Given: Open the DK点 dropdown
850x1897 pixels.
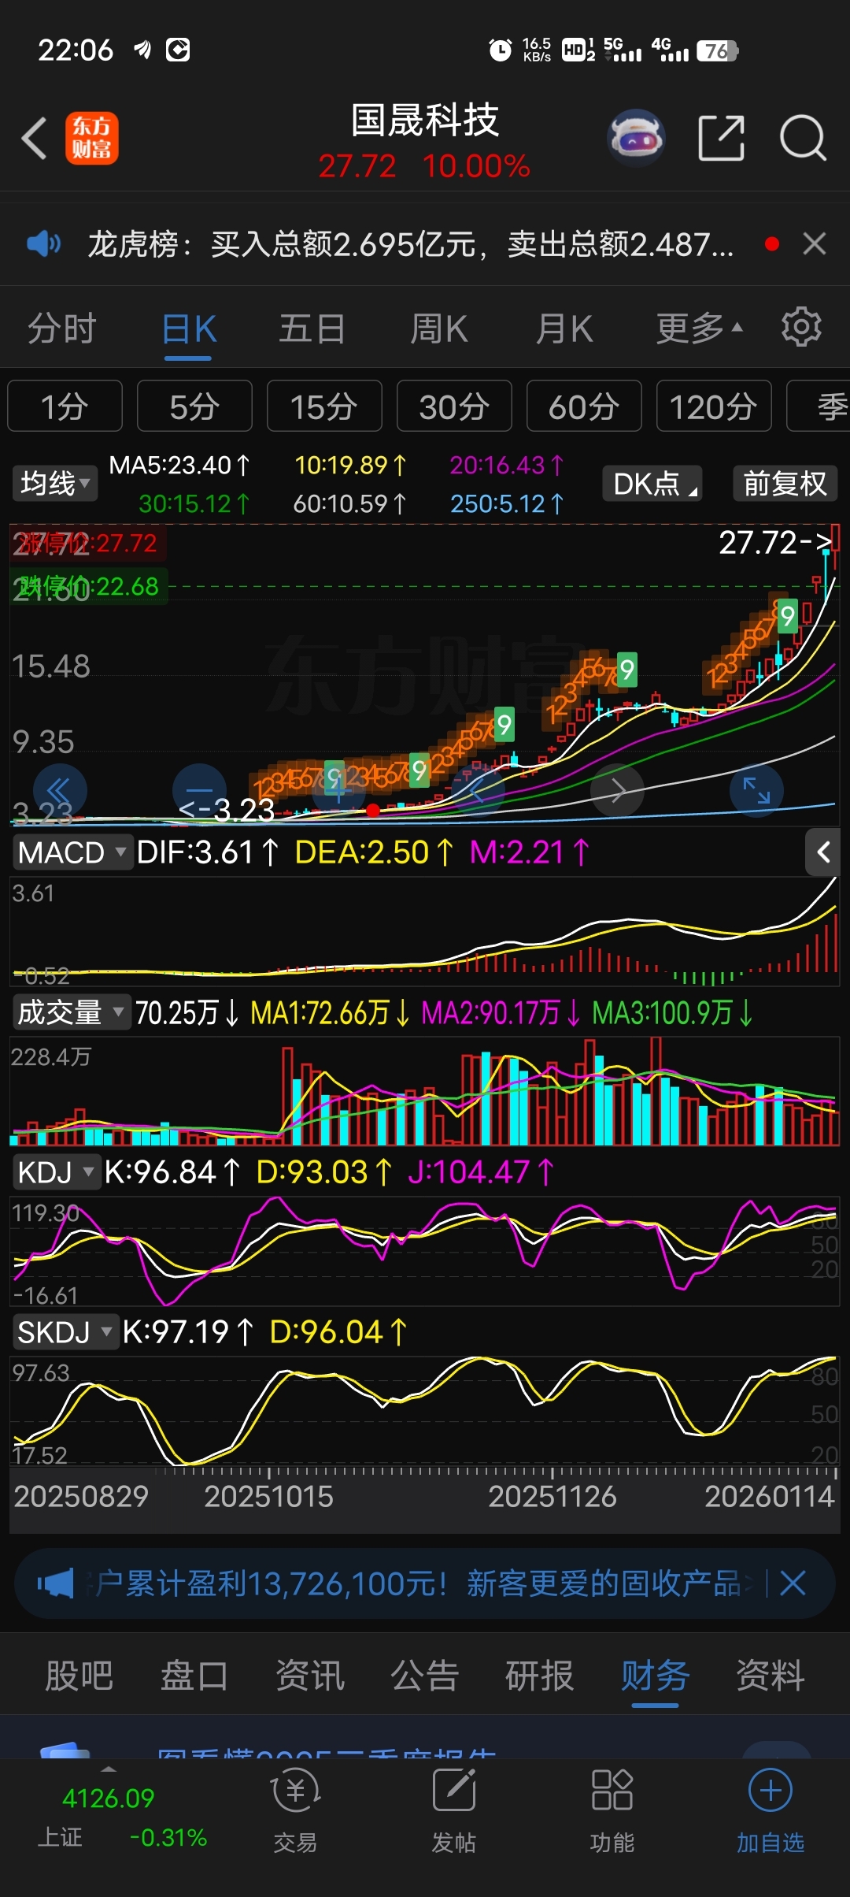Looking at the screenshot, I should (652, 483).
